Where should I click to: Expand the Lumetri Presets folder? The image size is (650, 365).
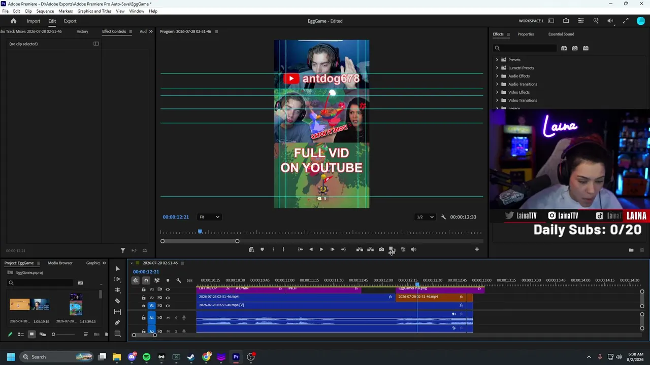(x=497, y=68)
